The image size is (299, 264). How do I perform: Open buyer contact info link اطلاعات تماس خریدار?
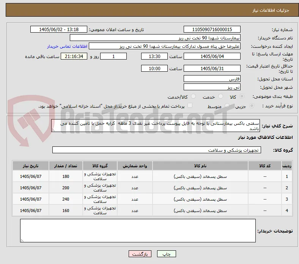click(x=67, y=46)
